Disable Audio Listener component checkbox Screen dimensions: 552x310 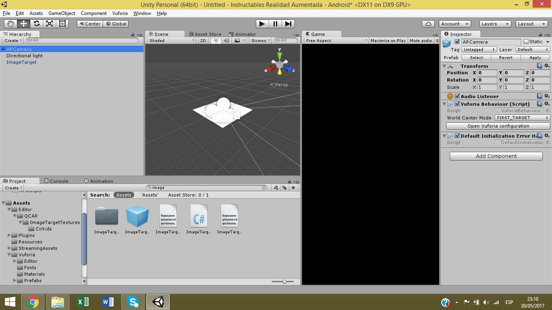pyautogui.click(x=457, y=96)
